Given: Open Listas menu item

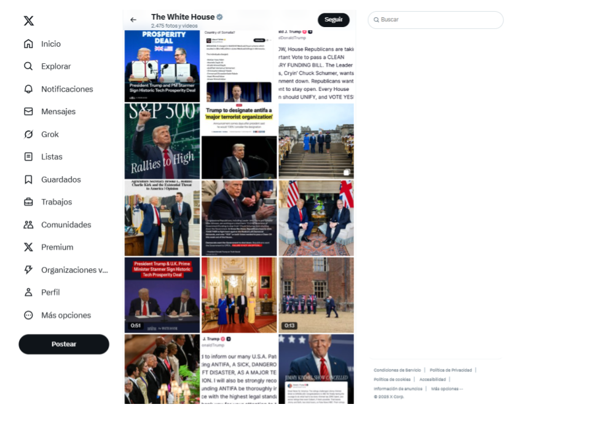Looking at the screenshot, I should 43,157.
